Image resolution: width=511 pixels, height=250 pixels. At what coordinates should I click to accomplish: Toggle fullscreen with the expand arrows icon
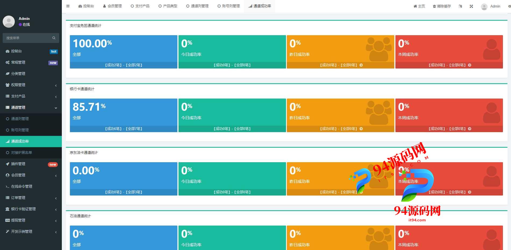point(471,6)
